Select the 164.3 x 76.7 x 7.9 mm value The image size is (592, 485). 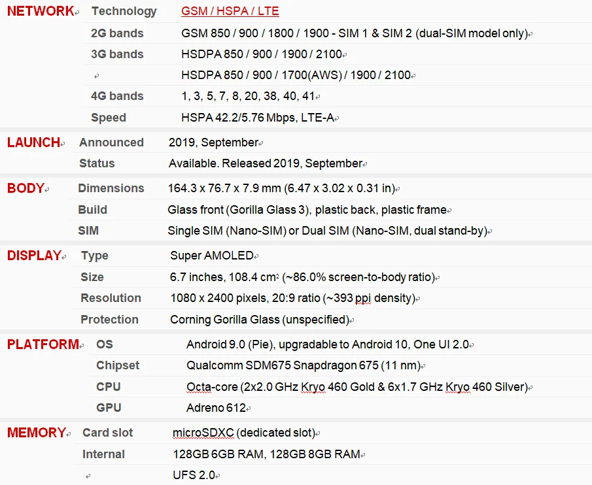click(281, 188)
